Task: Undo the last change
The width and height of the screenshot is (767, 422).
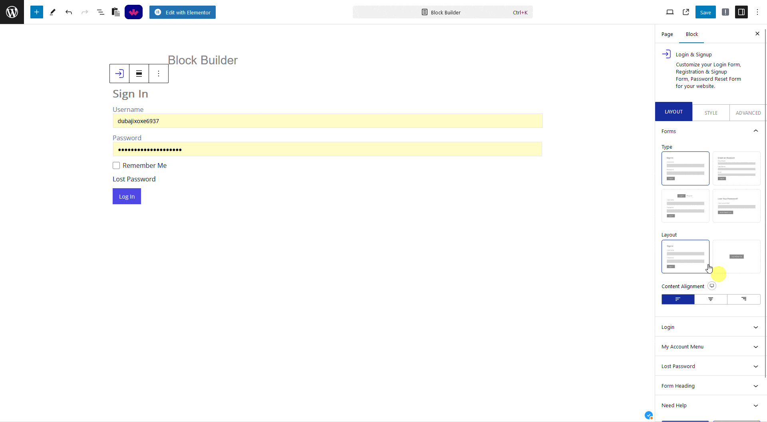Action: coord(69,12)
